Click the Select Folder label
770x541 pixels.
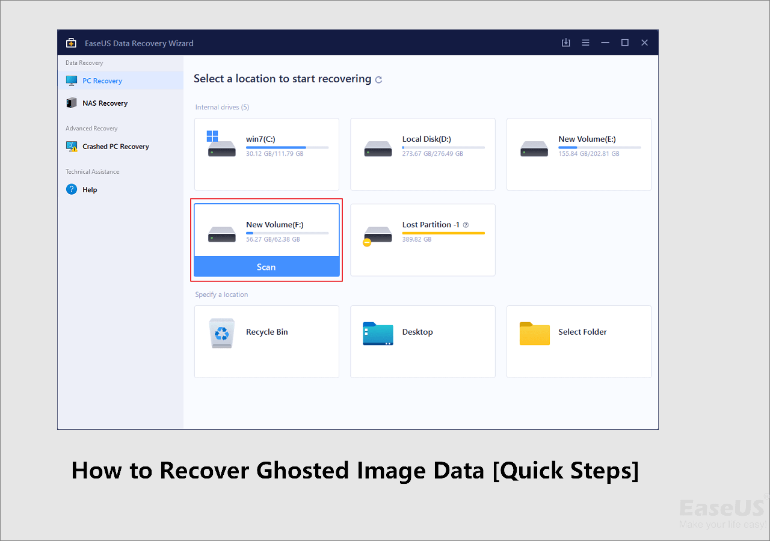582,332
